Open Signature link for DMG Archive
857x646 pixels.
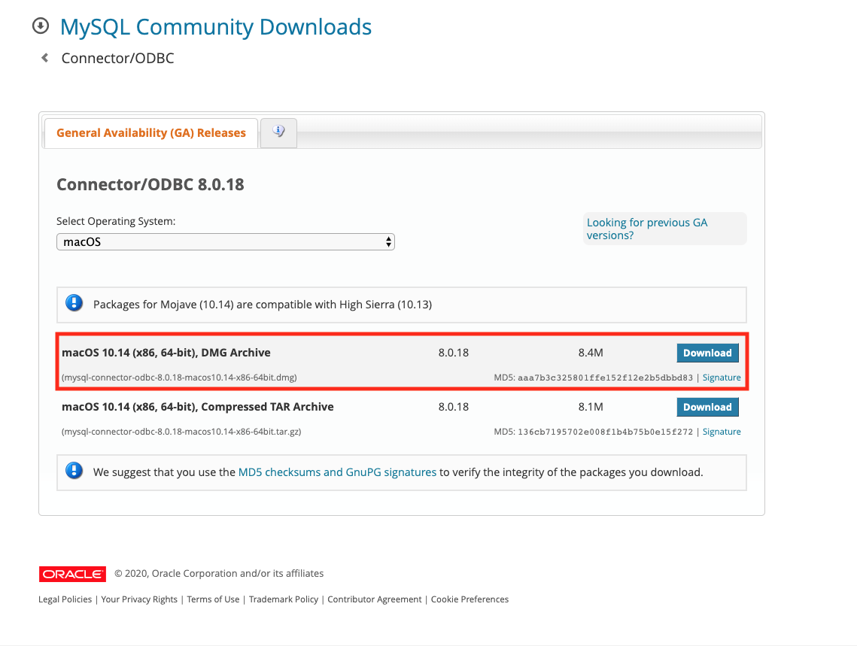click(722, 378)
